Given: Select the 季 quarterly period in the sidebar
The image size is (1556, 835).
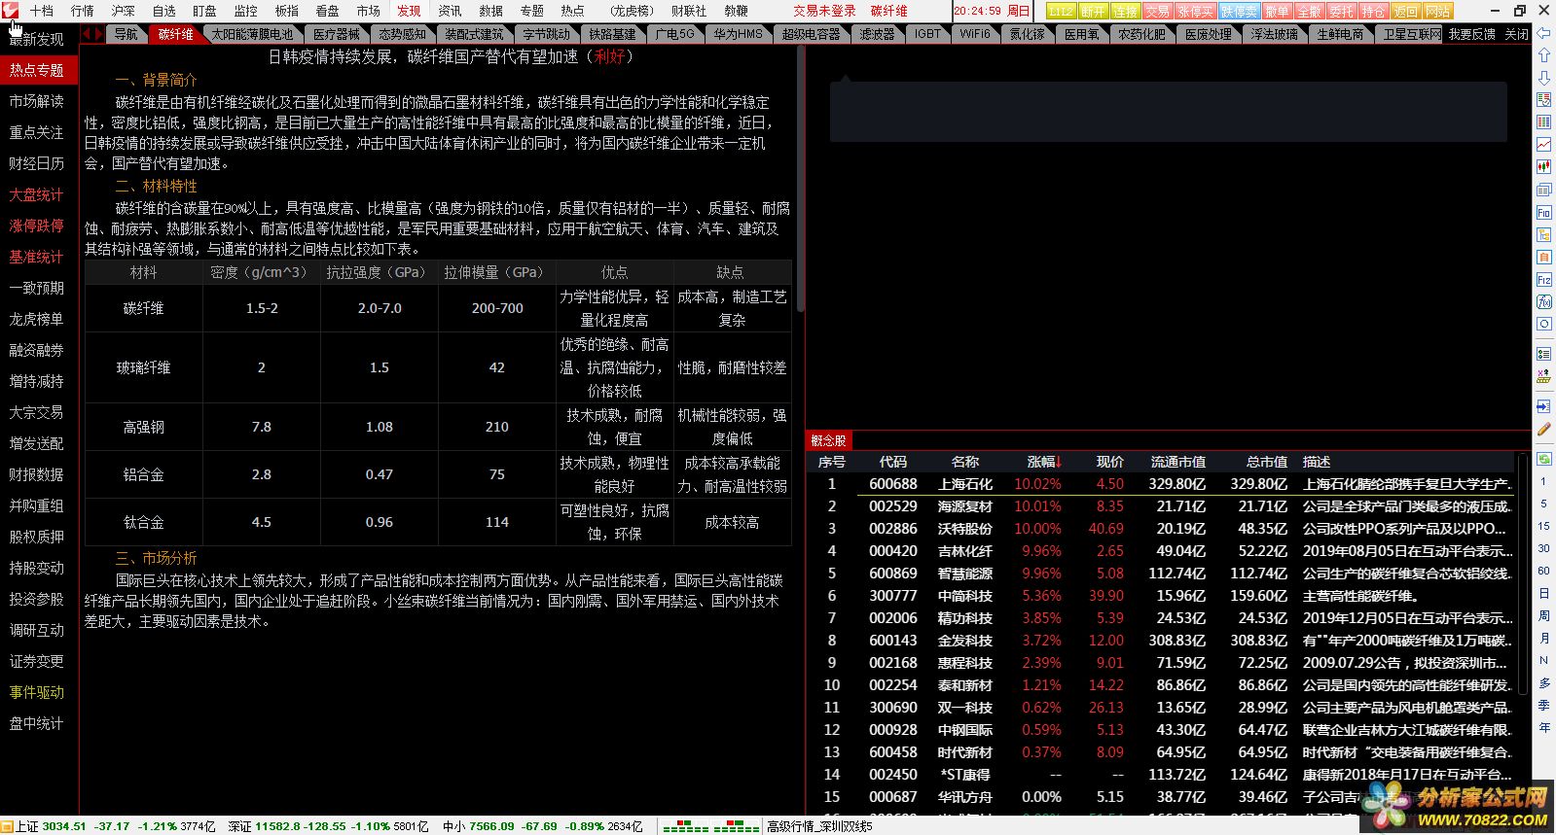Looking at the screenshot, I should point(1543,705).
